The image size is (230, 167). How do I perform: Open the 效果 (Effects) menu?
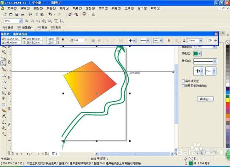click(x=77, y=8)
